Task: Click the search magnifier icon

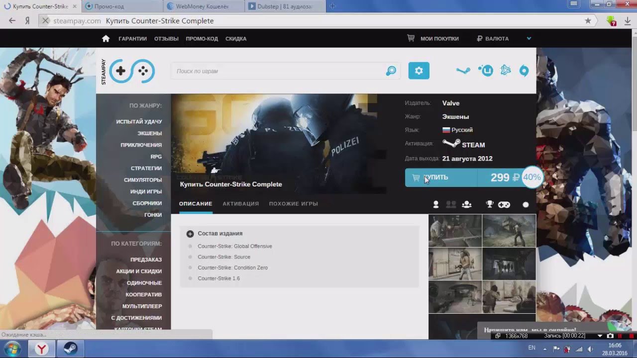Action: [391, 71]
